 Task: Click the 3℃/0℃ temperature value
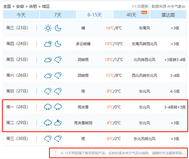click(x=114, y=107)
